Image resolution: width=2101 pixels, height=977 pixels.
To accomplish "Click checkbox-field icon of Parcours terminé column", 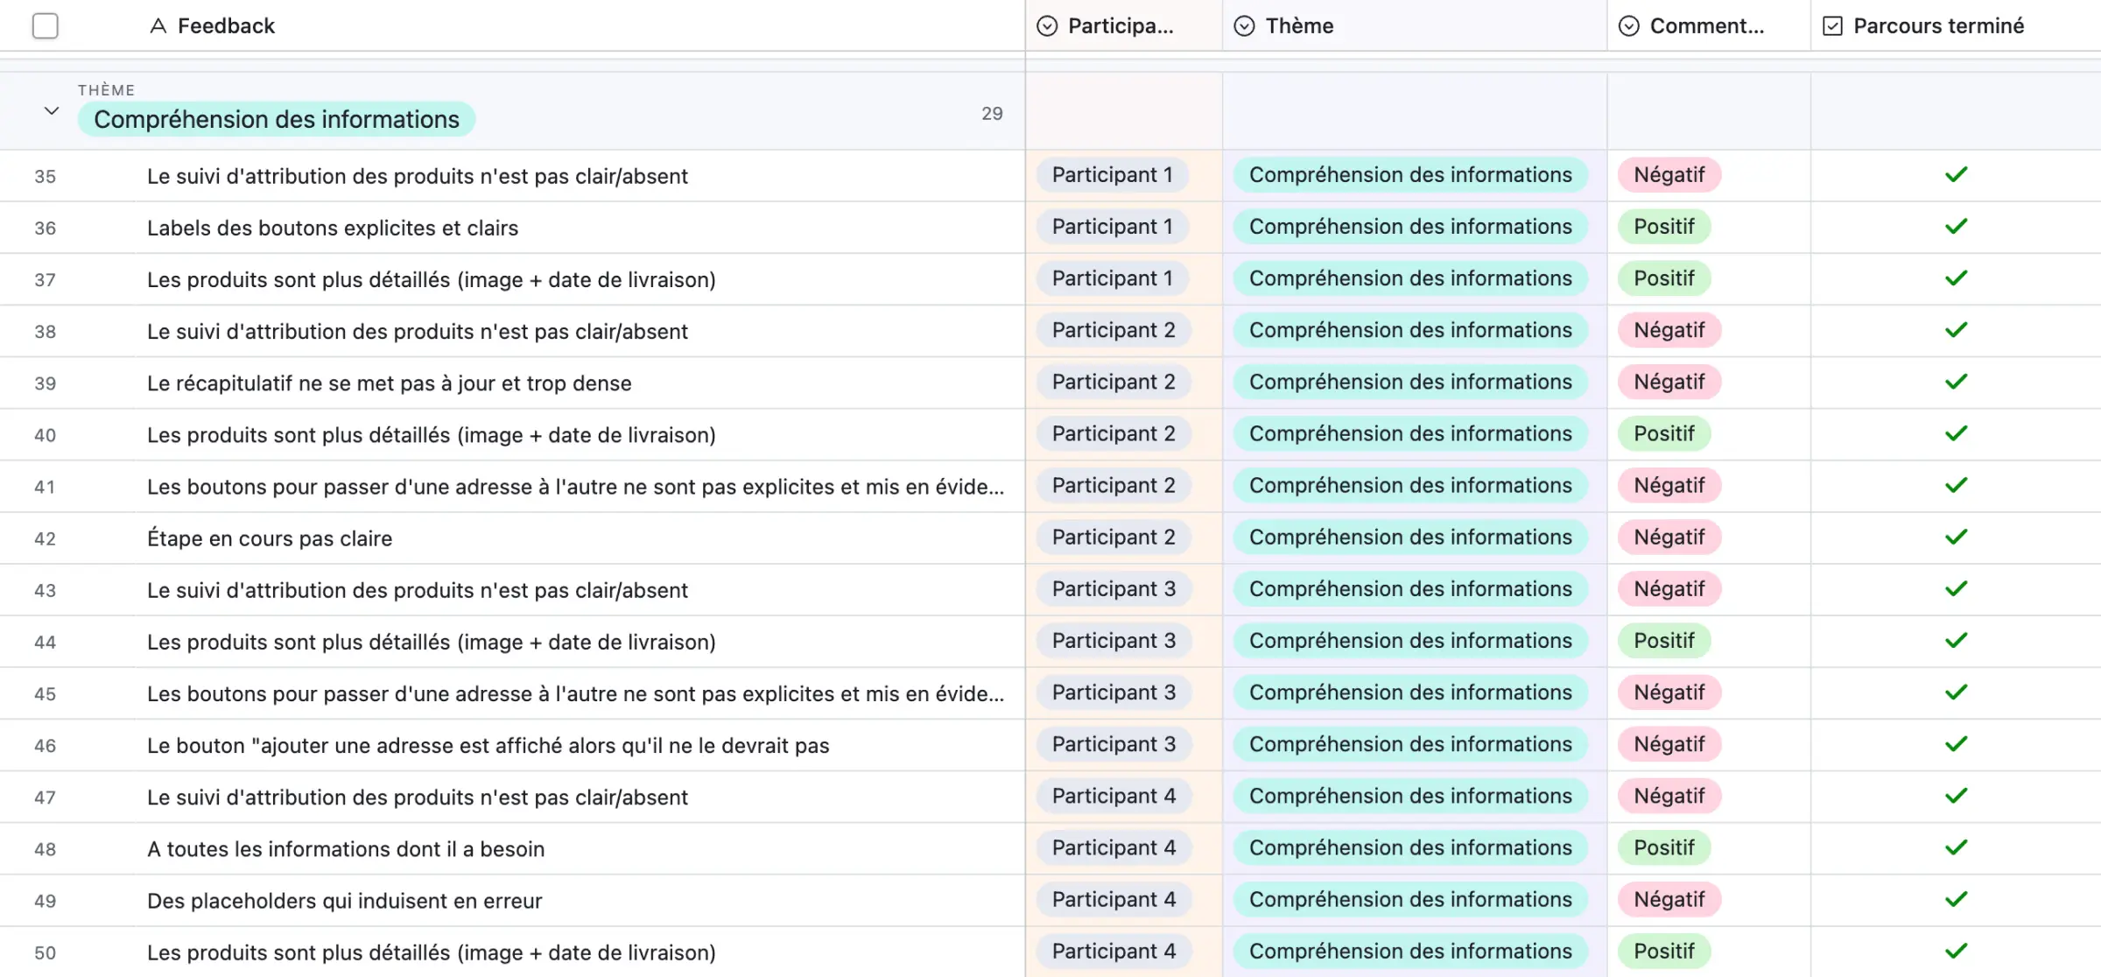I will point(1832,26).
